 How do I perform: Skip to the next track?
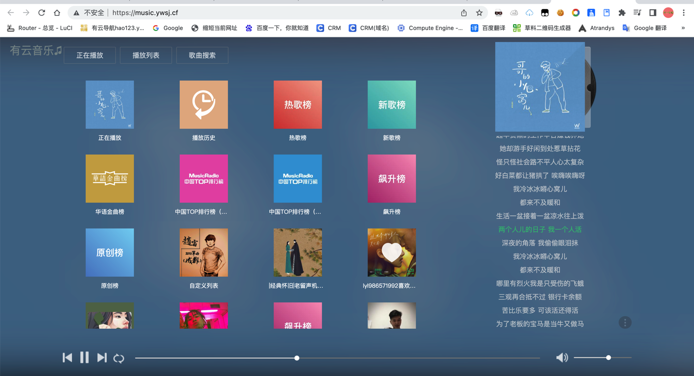(102, 358)
